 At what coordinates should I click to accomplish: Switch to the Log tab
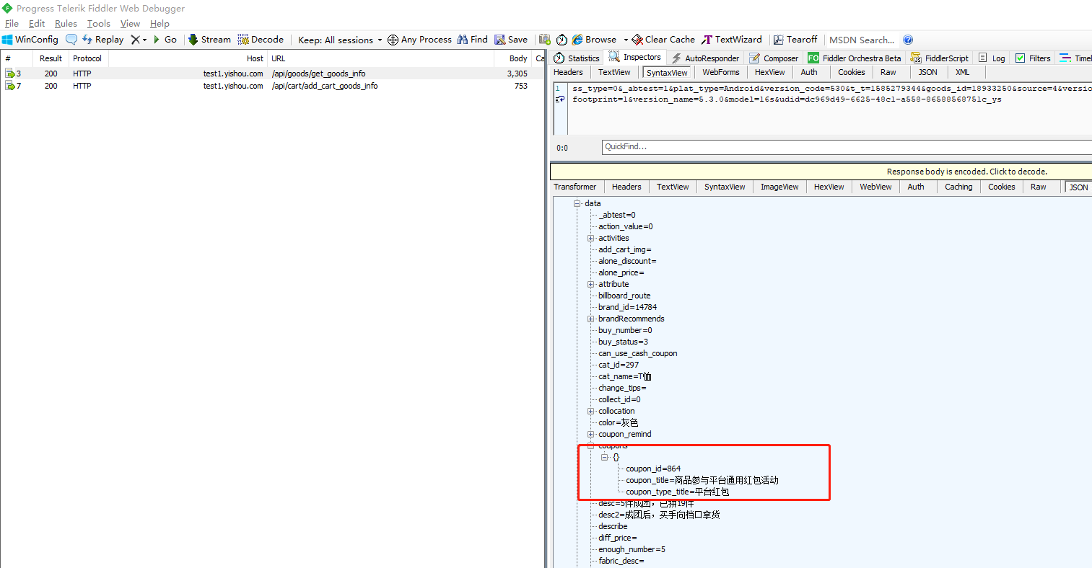992,58
